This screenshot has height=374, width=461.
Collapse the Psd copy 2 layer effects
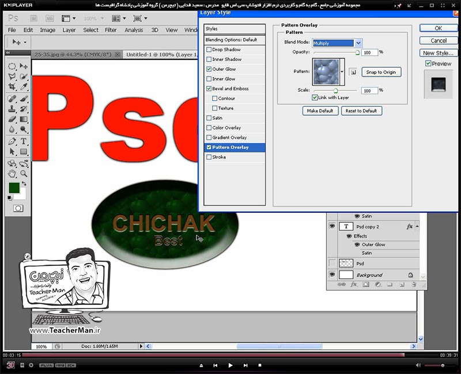(x=417, y=226)
